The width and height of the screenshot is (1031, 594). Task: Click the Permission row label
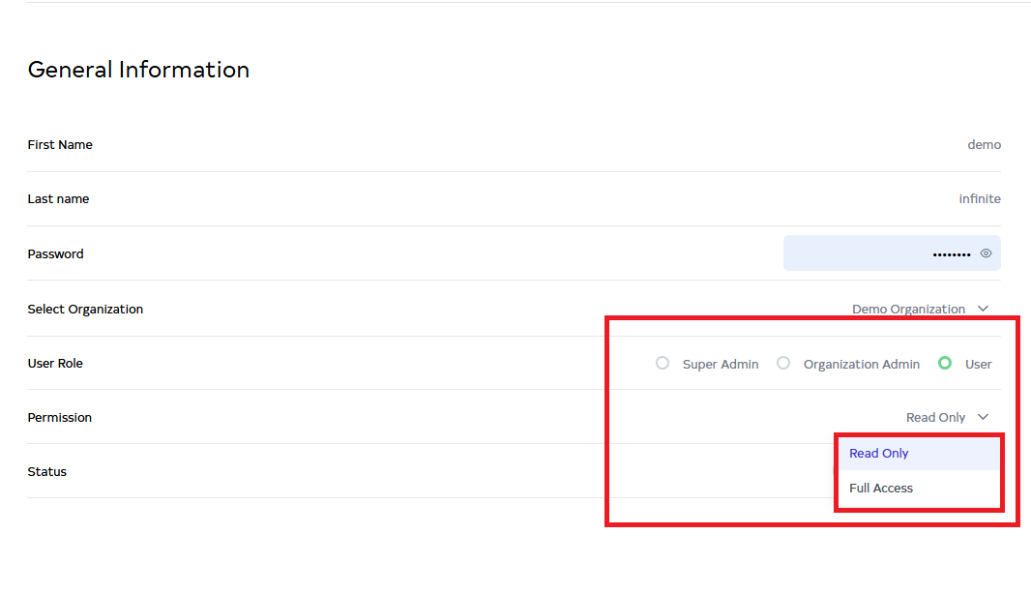(60, 418)
